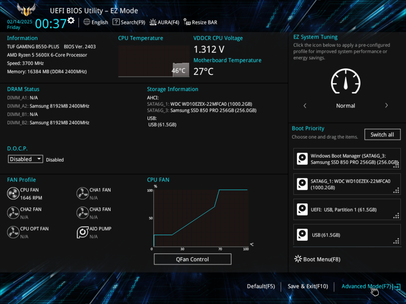Viewport: 406px width, 304px height.
Task: Click the 27°C motherboard temperature
Action: [x=203, y=71]
